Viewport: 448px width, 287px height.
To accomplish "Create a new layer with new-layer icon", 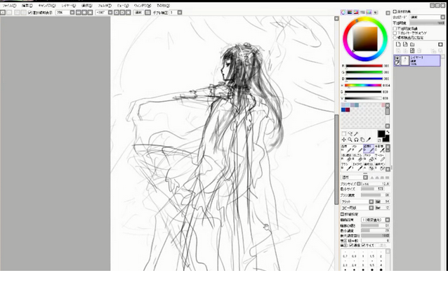I will tap(397, 44).
